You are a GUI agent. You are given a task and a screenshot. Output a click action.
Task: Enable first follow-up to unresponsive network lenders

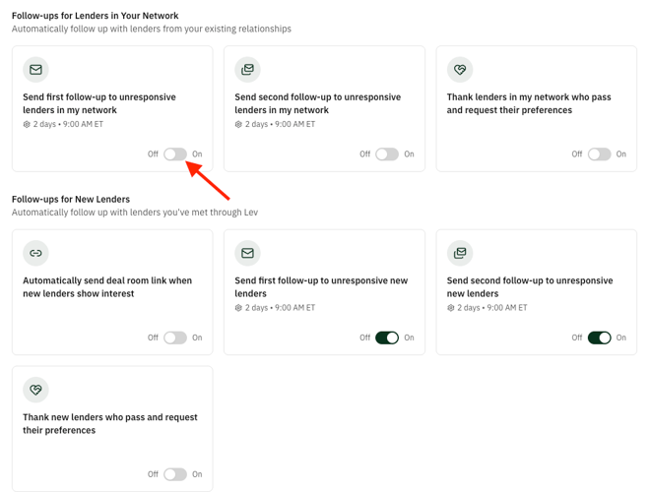click(x=175, y=154)
